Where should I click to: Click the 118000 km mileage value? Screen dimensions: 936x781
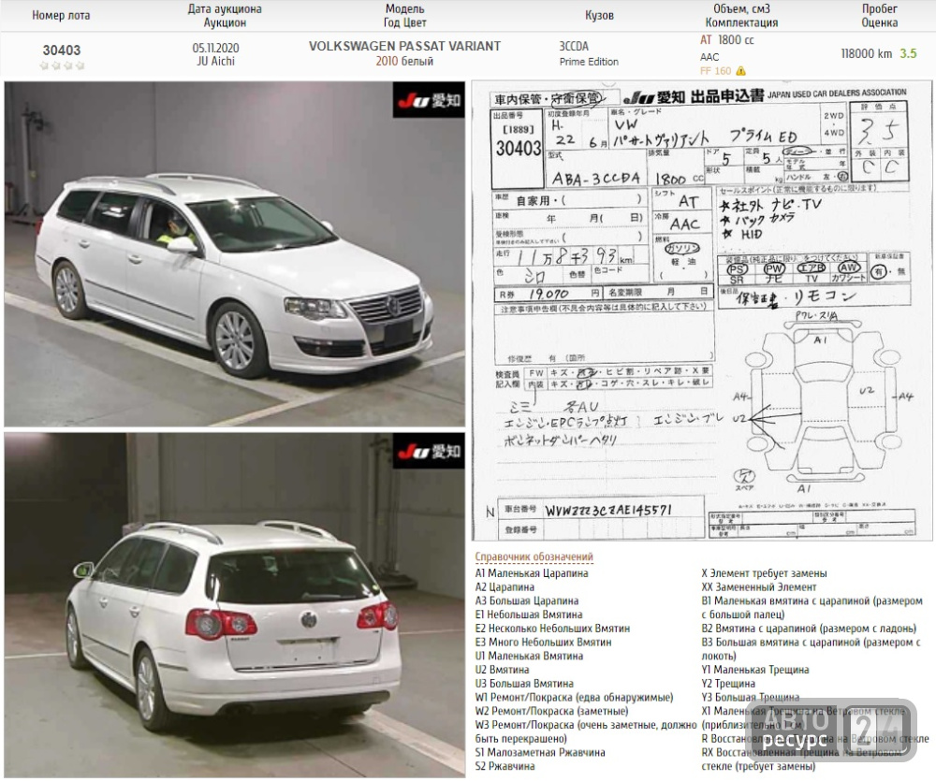[x=866, y=53]
